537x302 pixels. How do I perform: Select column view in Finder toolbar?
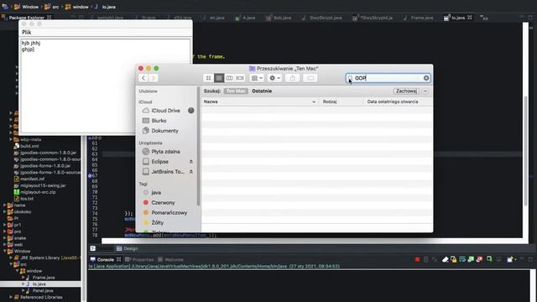tap(229, 78)
